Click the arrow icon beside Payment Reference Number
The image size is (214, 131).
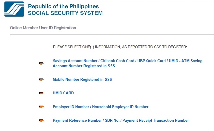[x=42, y=121]
